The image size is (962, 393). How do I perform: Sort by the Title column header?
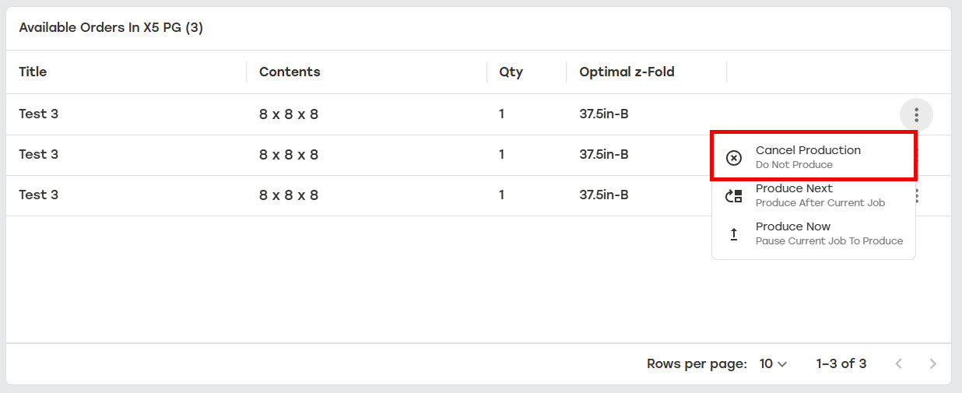(33, 72)
